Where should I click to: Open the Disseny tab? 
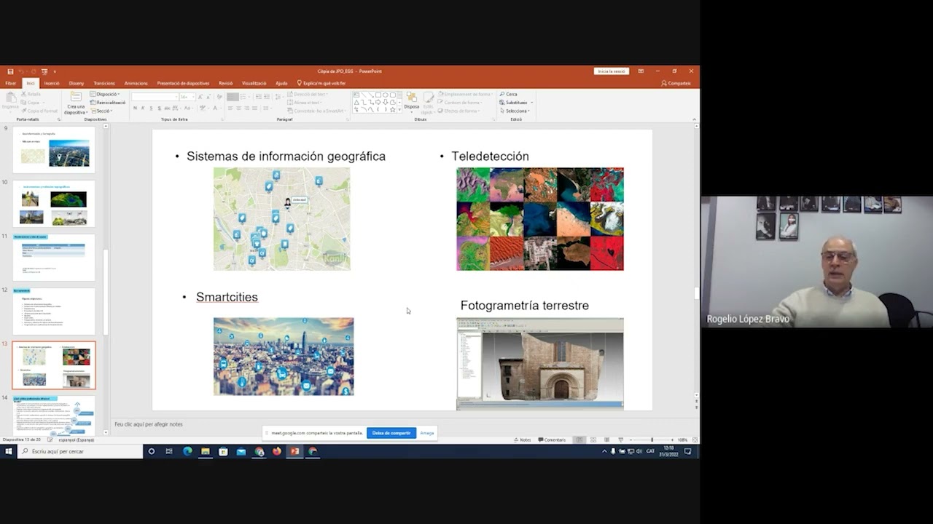77,83
